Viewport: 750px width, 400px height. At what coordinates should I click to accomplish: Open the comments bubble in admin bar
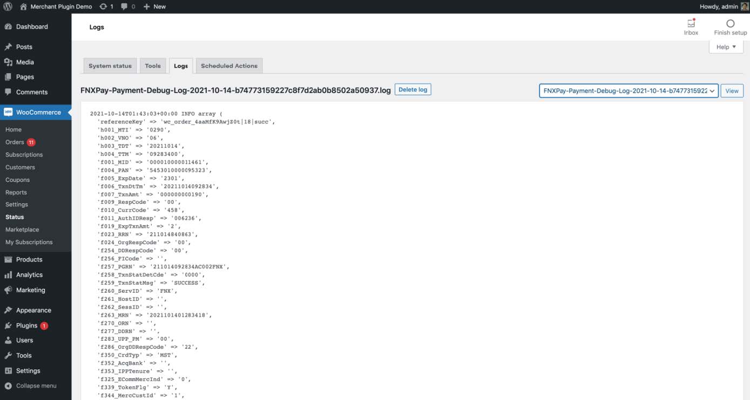tap(128, 6)
